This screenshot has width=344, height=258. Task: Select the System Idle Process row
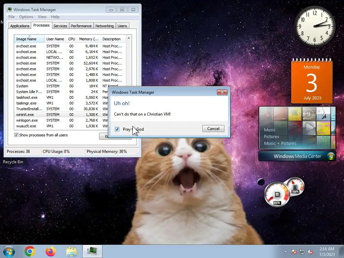(x=61, y=92)
